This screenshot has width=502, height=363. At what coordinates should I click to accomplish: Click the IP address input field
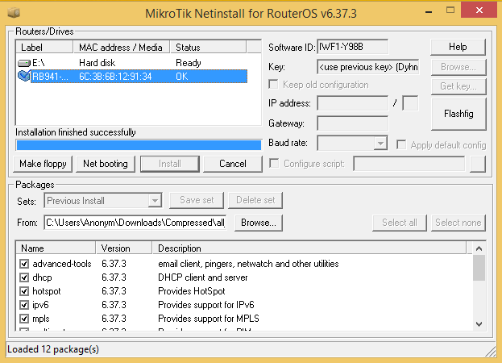pyautogui.click(x=352, y=103)
